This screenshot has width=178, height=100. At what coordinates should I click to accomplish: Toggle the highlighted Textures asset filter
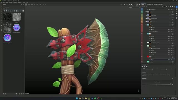[x=17, y=11]
